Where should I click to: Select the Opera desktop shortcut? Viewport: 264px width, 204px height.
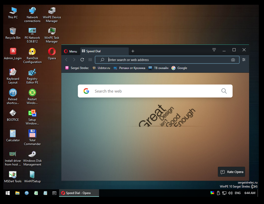click(x=52, y=54)
